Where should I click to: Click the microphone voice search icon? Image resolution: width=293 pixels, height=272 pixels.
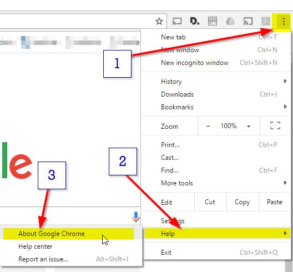(x=136, y=217)
